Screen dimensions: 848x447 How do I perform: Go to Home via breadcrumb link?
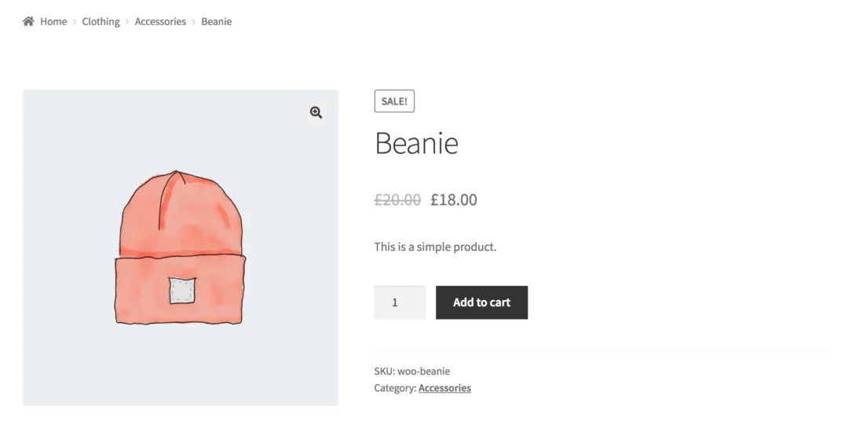point(53,22)
